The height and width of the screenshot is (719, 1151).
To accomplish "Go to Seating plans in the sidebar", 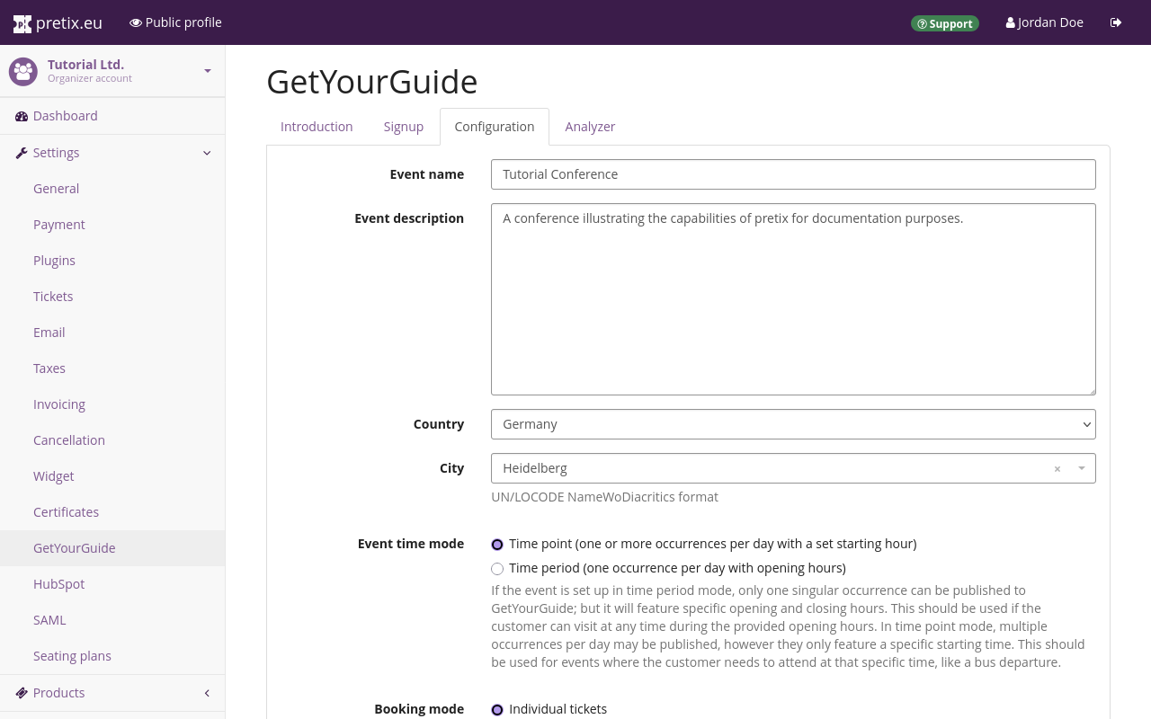I will pyautogui.click(x=72, y=655).
